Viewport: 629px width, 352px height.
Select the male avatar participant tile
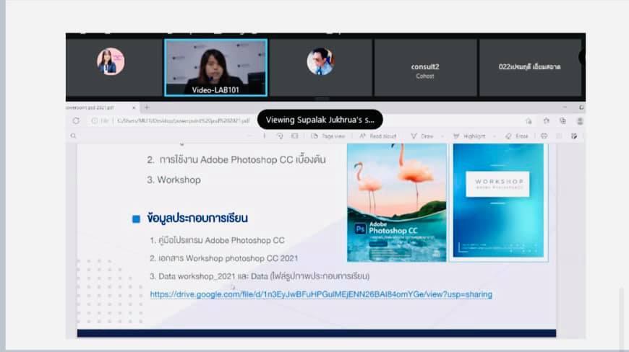[320, 68]
